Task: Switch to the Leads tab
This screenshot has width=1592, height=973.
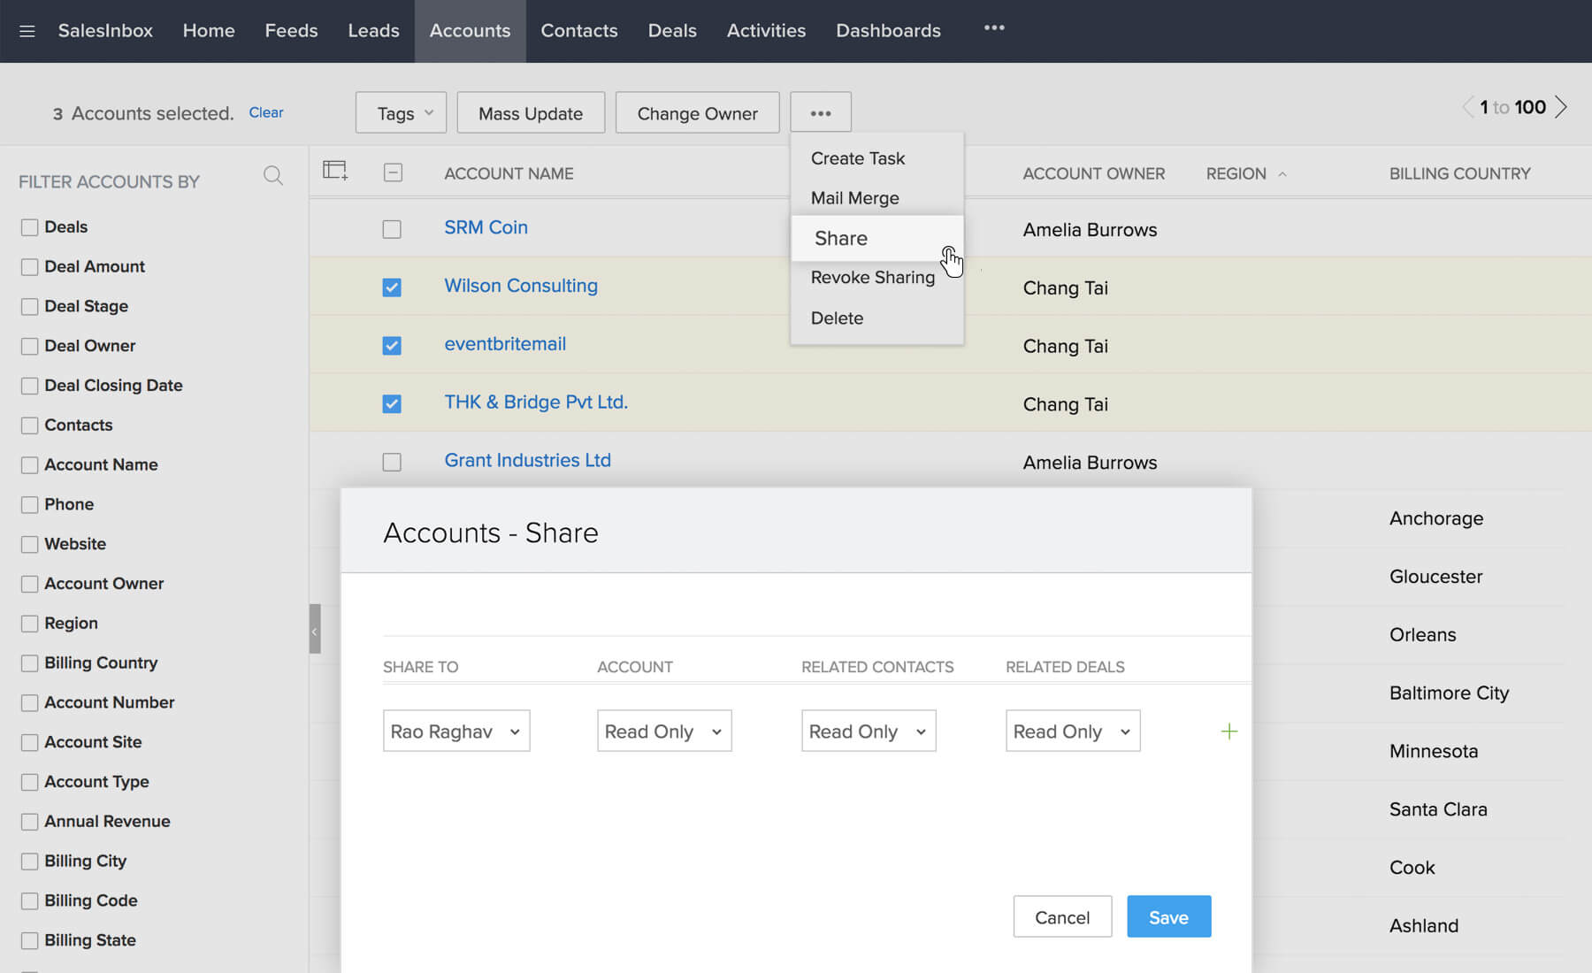Action: click(x=373, y=31)
